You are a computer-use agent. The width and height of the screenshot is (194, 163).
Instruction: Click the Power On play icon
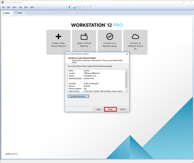39,7
